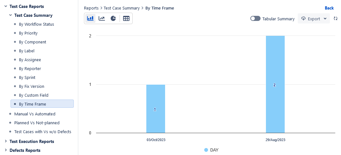Toggle the Tabular Summary switch

tap(255, 19)
